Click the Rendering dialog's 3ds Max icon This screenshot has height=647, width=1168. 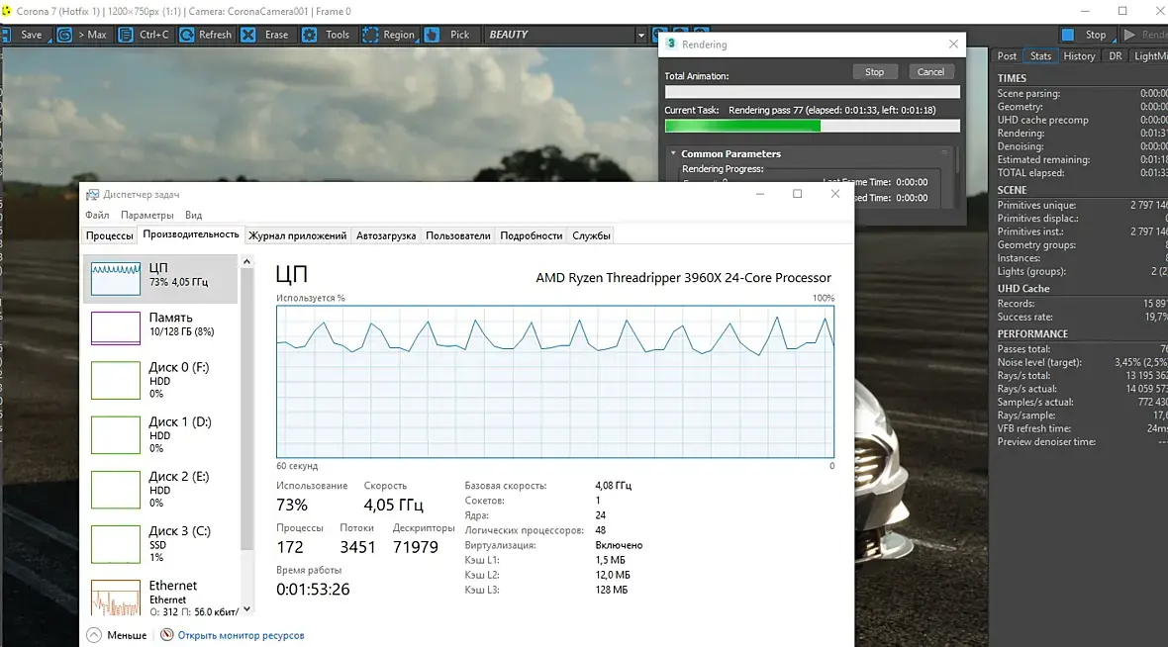[671, 44]
